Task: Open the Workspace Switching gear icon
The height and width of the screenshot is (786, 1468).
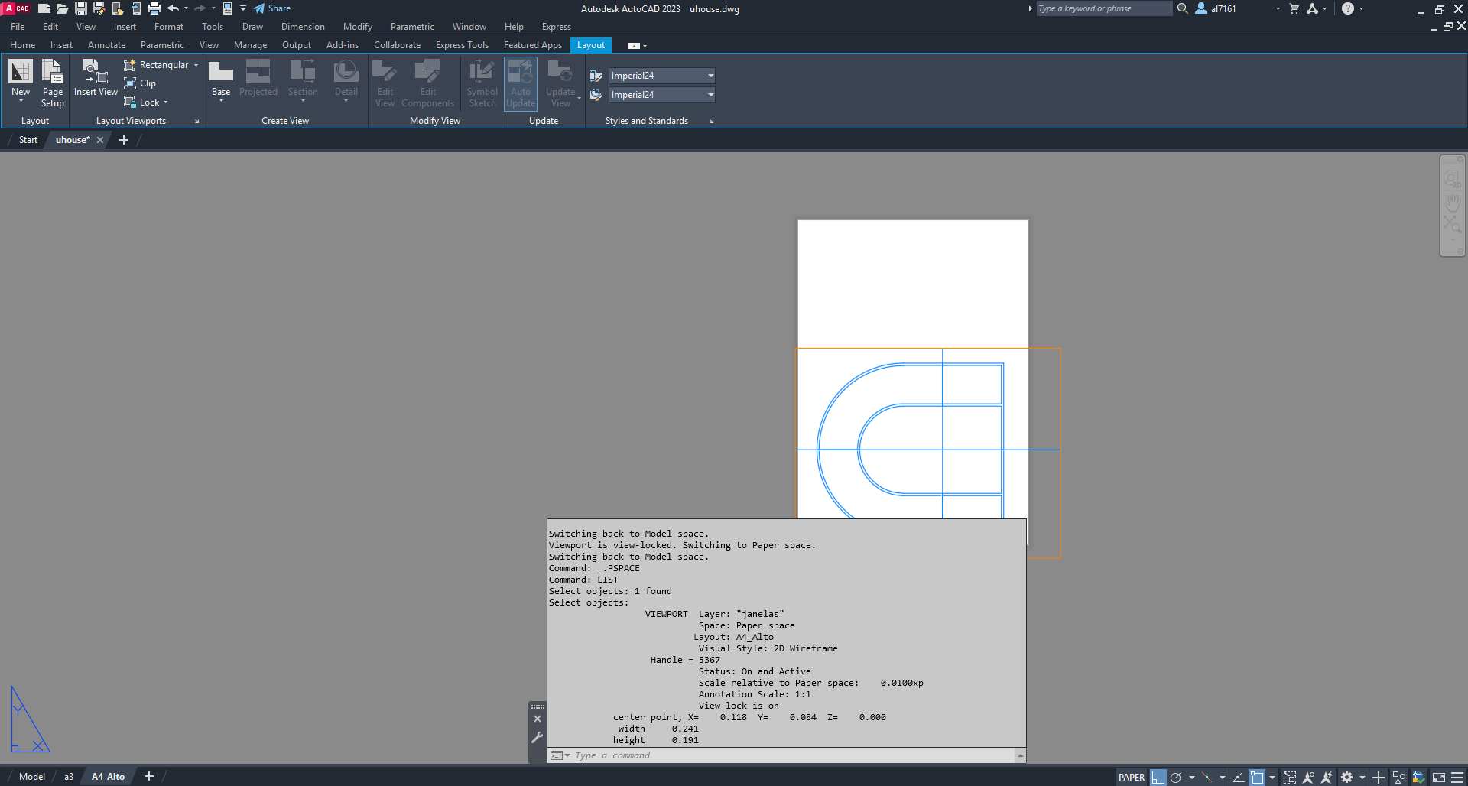Action: point(1346,778)
